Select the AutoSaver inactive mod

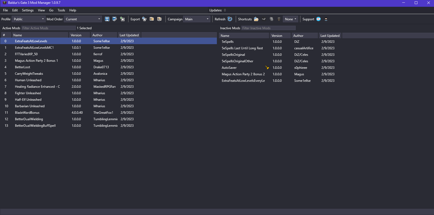tap(326, 67)
